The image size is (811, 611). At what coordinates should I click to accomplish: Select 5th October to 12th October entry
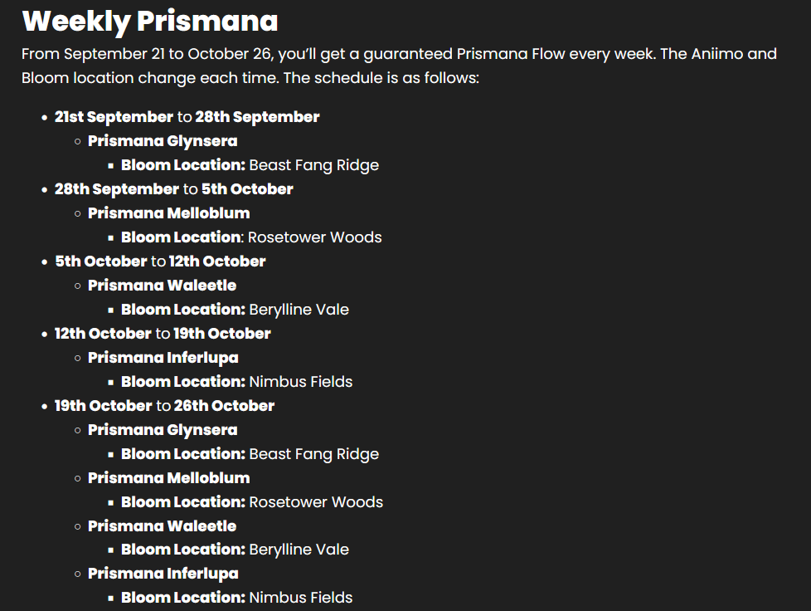point(160,262)
